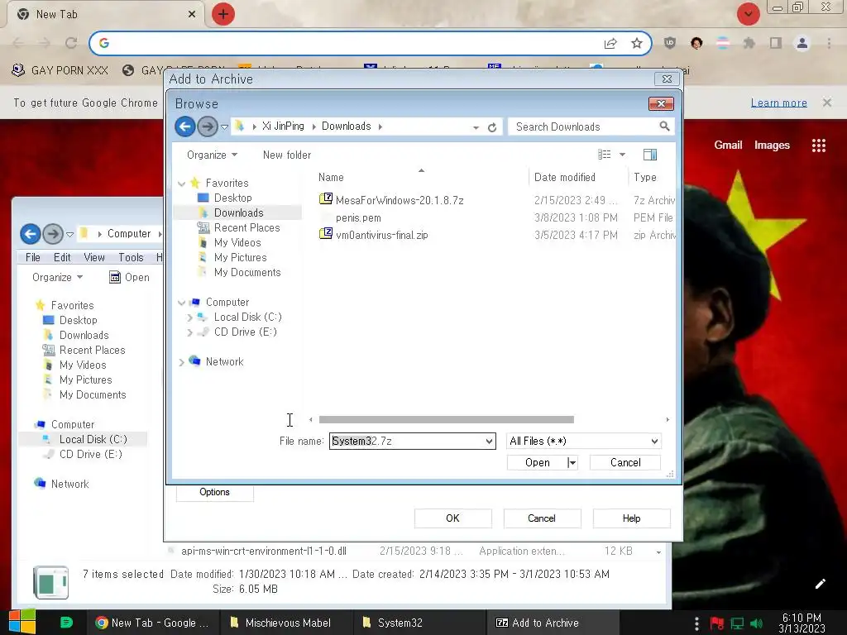Open File name combo box dropdown
Image resolution: width=847 pixels, height=635 pixels.
pos(489,442)
